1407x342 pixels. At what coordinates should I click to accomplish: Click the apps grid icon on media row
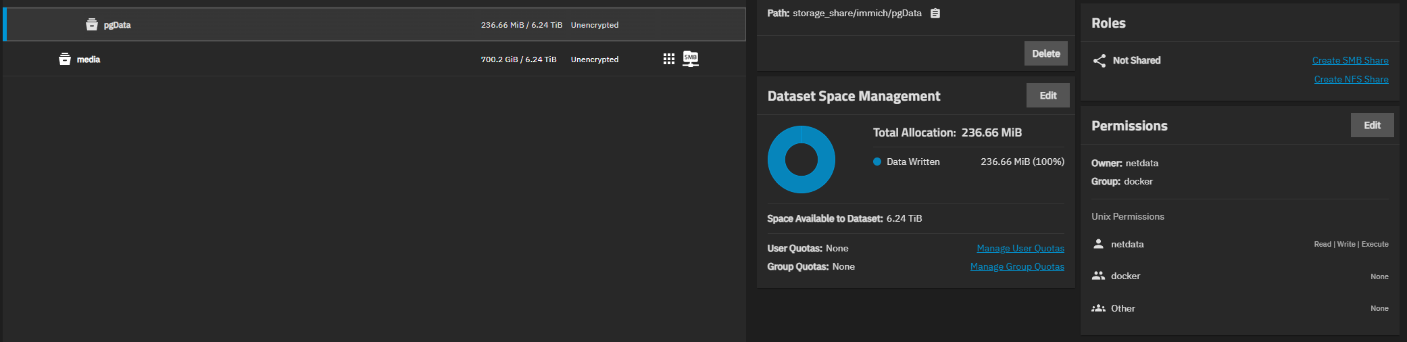point(669,59)
